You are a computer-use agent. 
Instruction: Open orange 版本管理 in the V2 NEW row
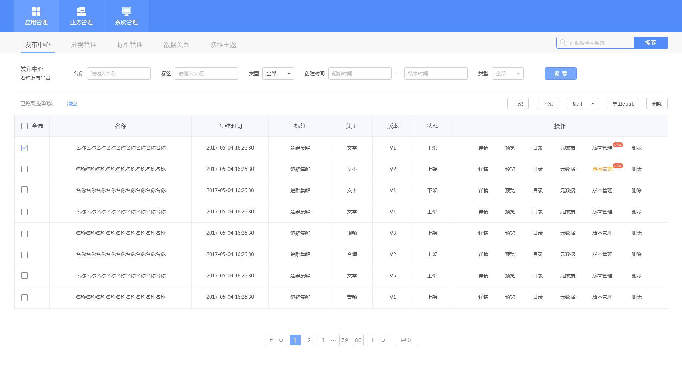click(602, 169)
